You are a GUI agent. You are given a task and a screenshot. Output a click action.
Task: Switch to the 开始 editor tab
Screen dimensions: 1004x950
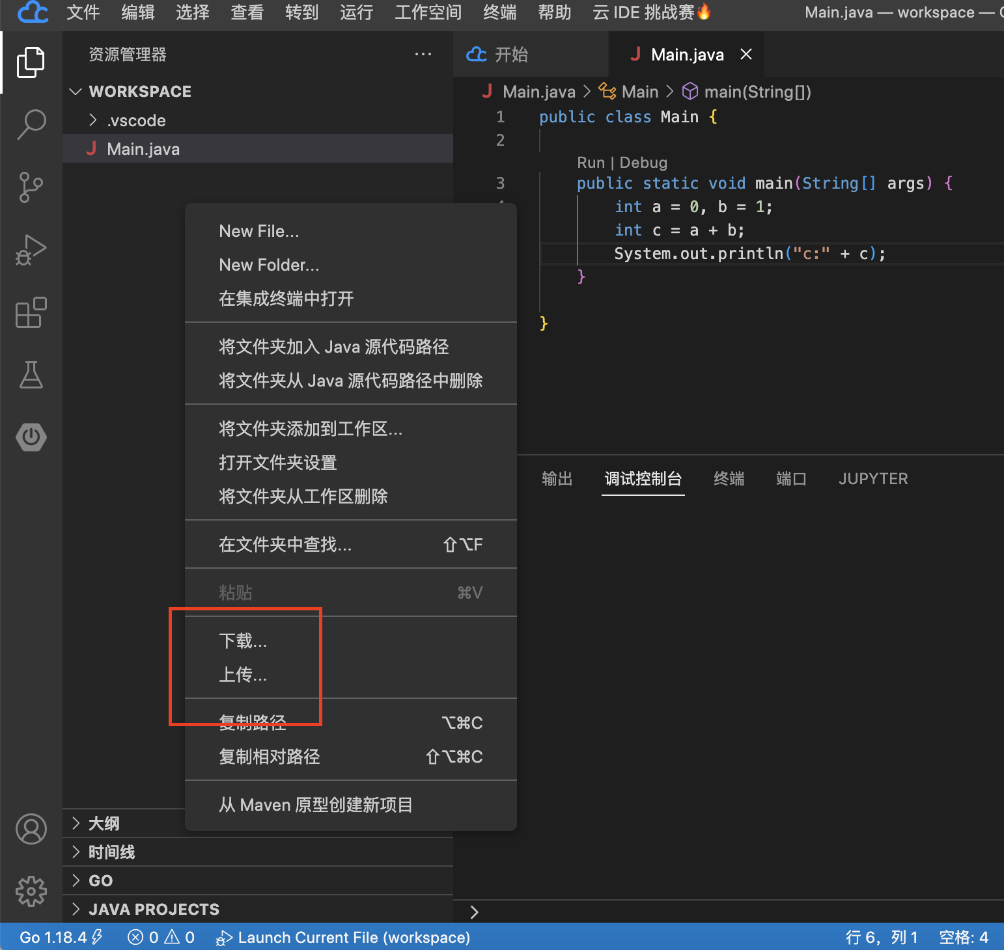tap(531, 54)
